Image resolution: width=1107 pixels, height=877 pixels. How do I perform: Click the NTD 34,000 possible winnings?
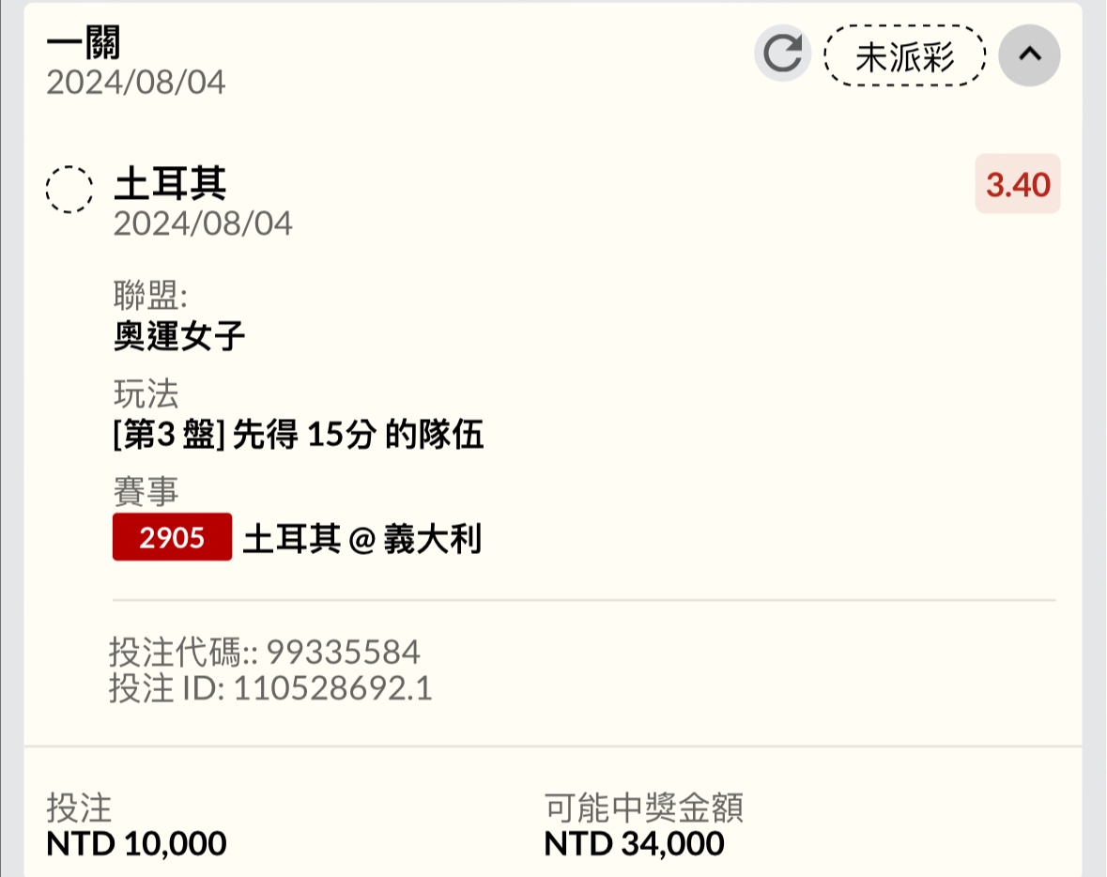(634, 843)
